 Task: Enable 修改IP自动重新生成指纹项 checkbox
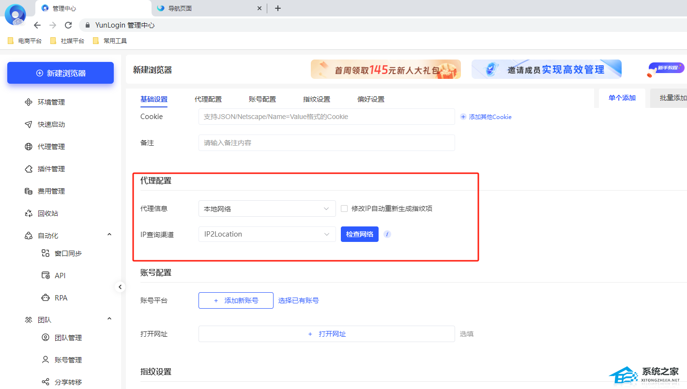click(344, 209)
